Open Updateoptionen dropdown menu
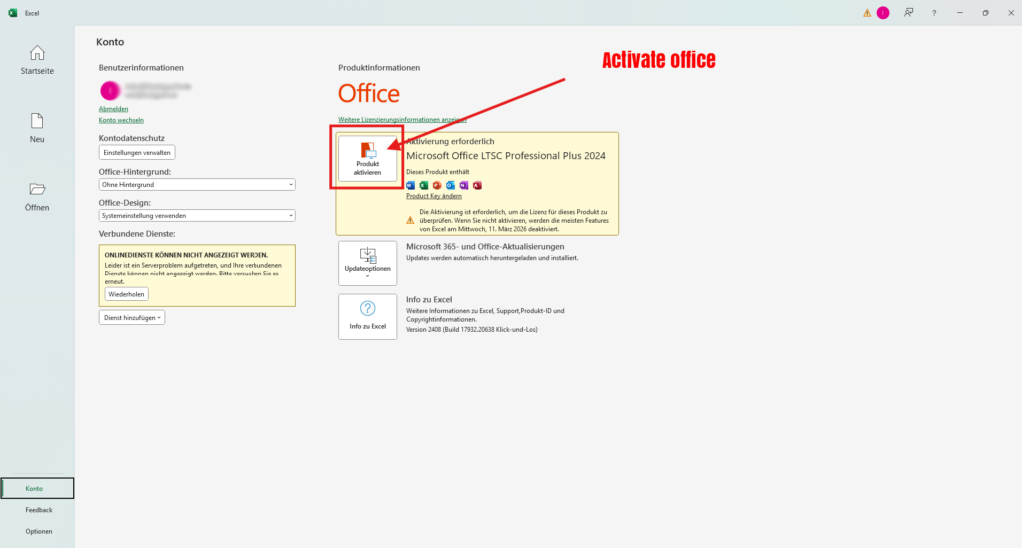1022x548 pixels. click(367, 263)
